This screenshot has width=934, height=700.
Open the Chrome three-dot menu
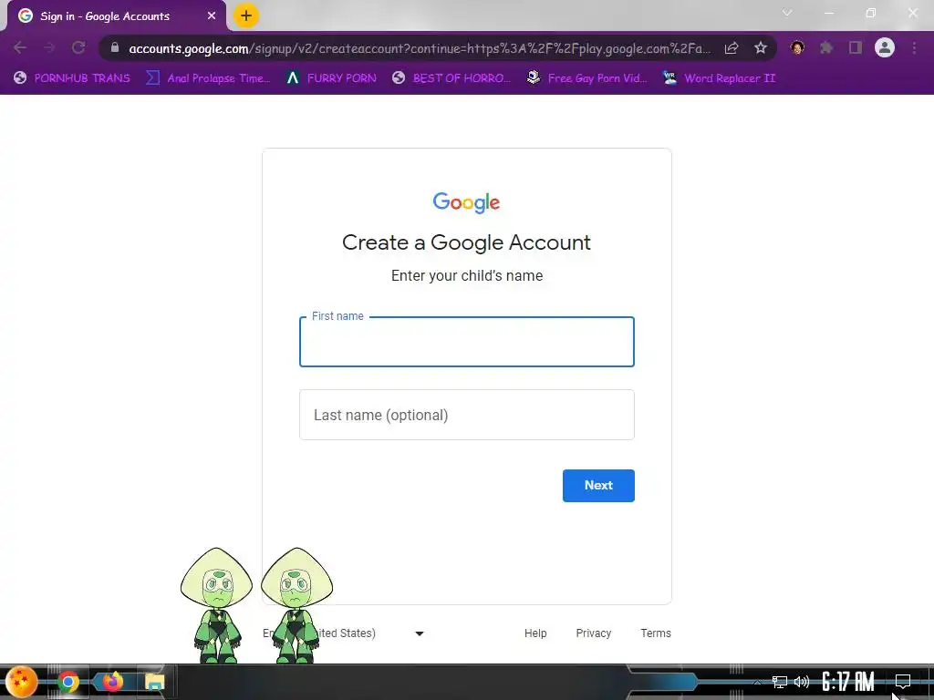coord(914,47)
